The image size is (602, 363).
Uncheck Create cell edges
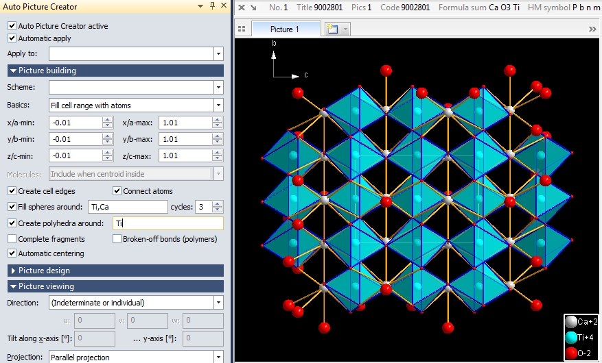(12, 191)
